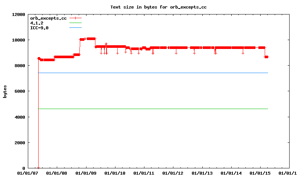This screenshot has width=297, height=178.
Task: Click the 10000 y-axis tick label
Action: [18, 40]
